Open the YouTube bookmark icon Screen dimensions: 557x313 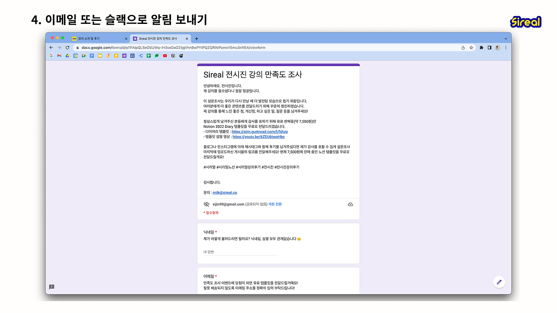(165, 56)
